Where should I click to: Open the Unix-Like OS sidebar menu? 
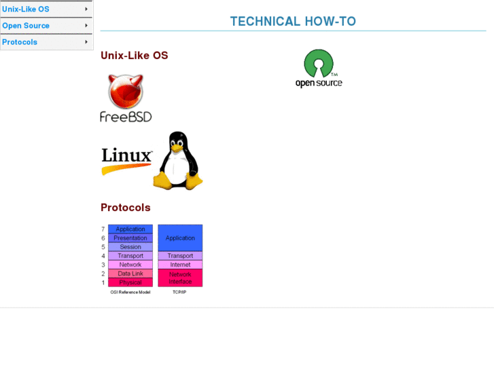tap(47, 9)
